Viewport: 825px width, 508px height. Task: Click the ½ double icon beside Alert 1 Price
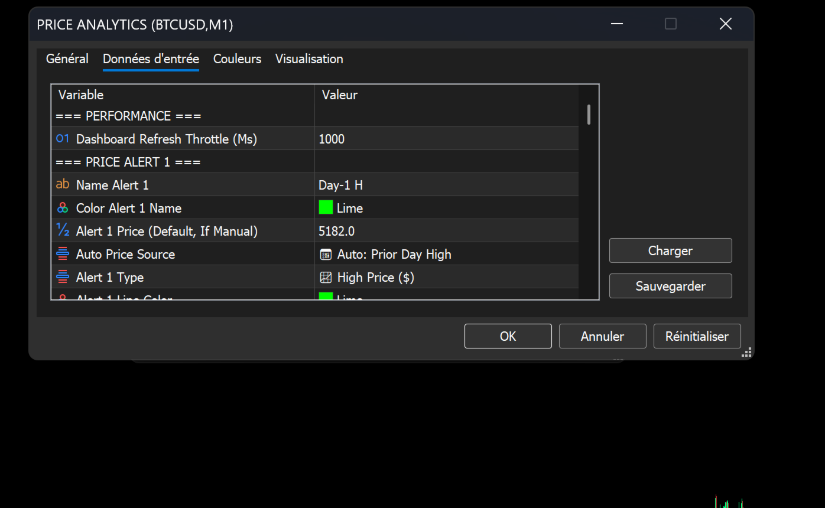click(63, 230)
